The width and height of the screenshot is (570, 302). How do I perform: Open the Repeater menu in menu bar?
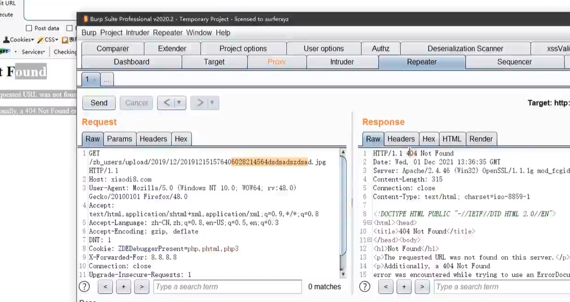point(168,33)
